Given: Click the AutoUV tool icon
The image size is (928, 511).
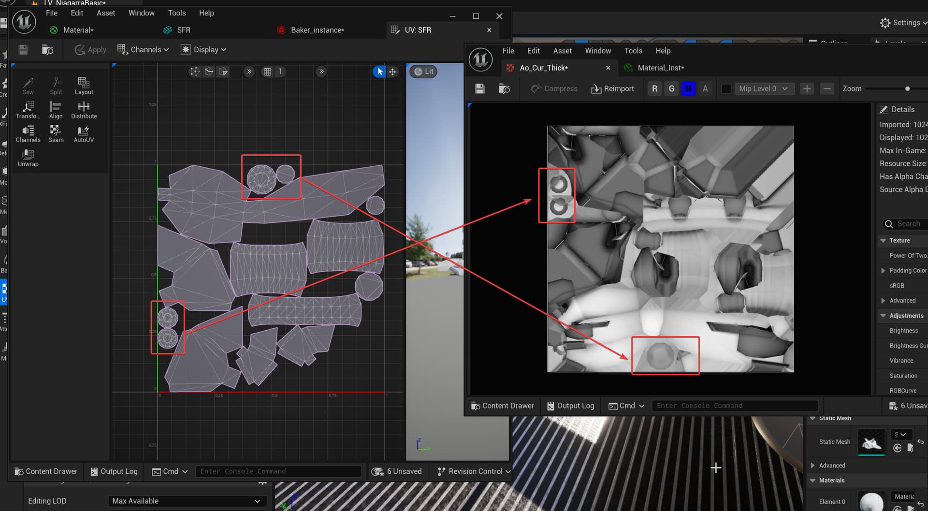Looking at the screenshot, I should 84,133.
